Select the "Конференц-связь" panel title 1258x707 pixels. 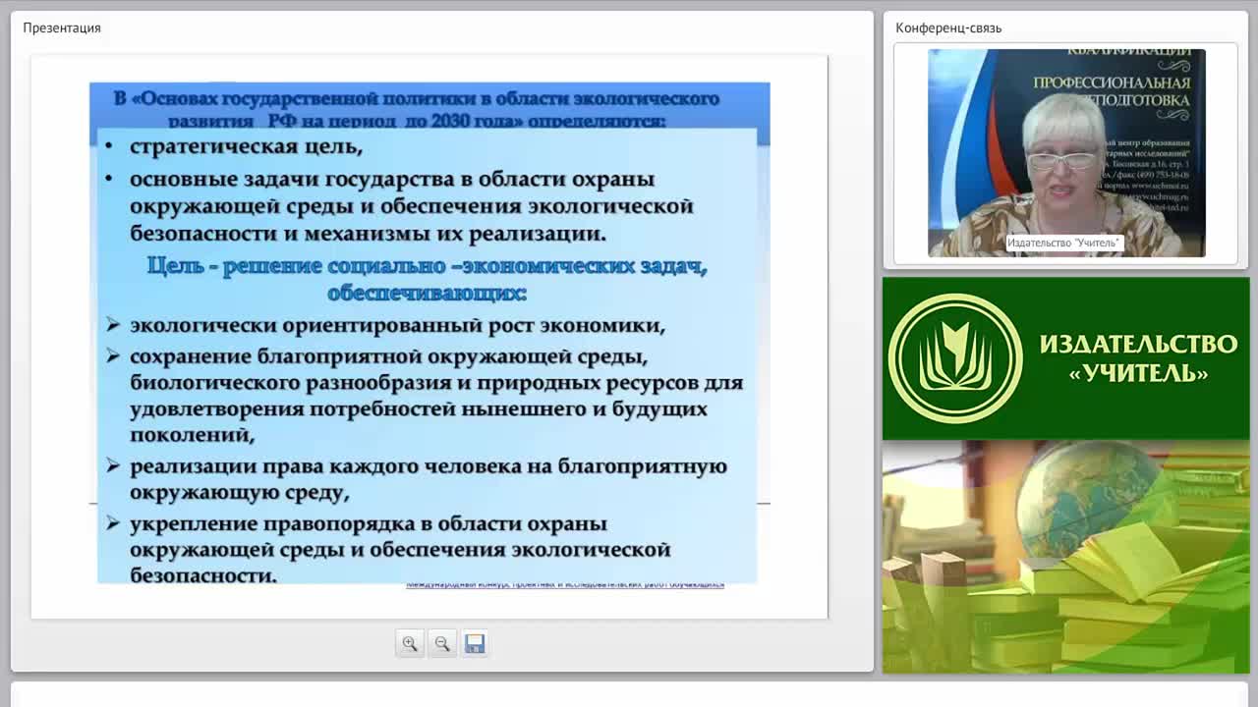click(x=948, y=27)
